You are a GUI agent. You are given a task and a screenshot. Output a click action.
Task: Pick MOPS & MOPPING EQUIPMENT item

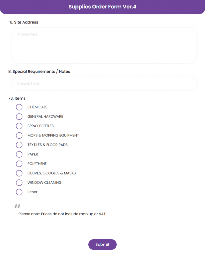[19, 135]
